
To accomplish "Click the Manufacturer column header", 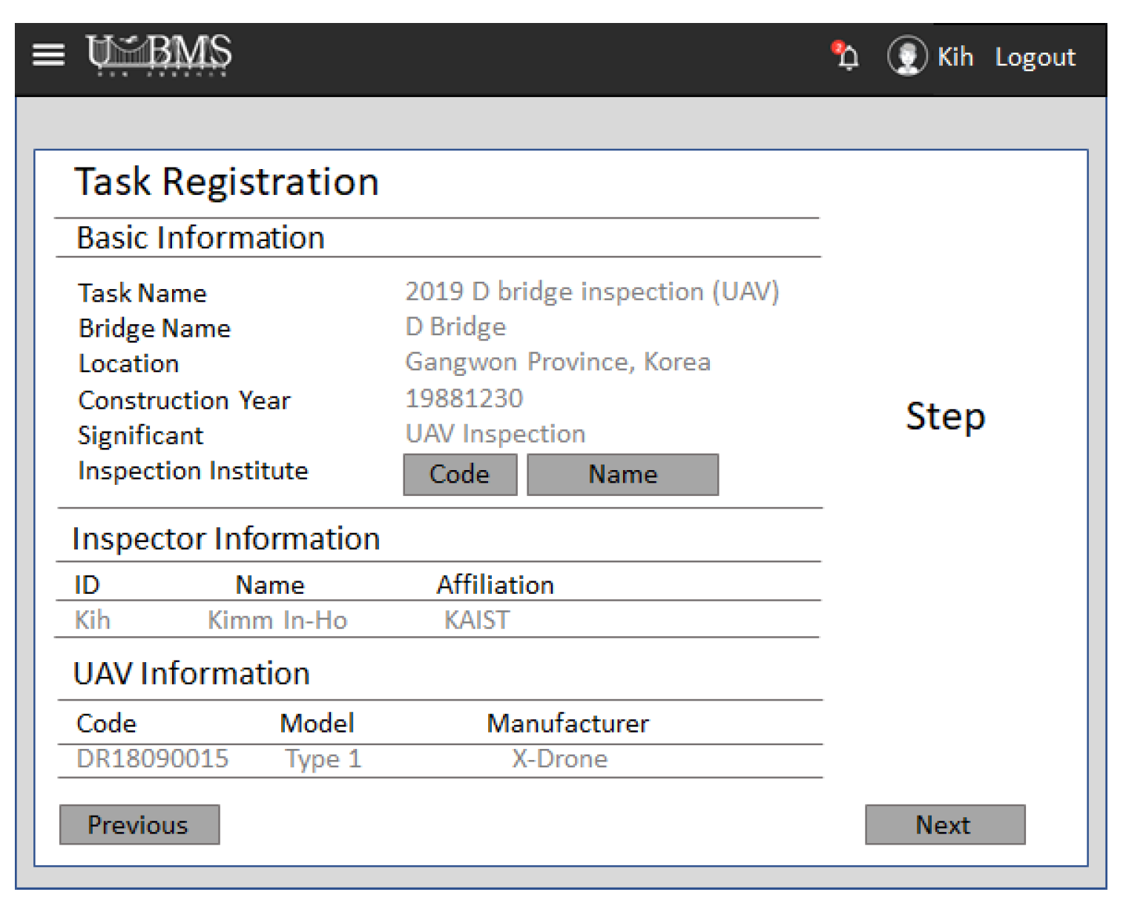I will pyautogui.click(x=567, y=723).
